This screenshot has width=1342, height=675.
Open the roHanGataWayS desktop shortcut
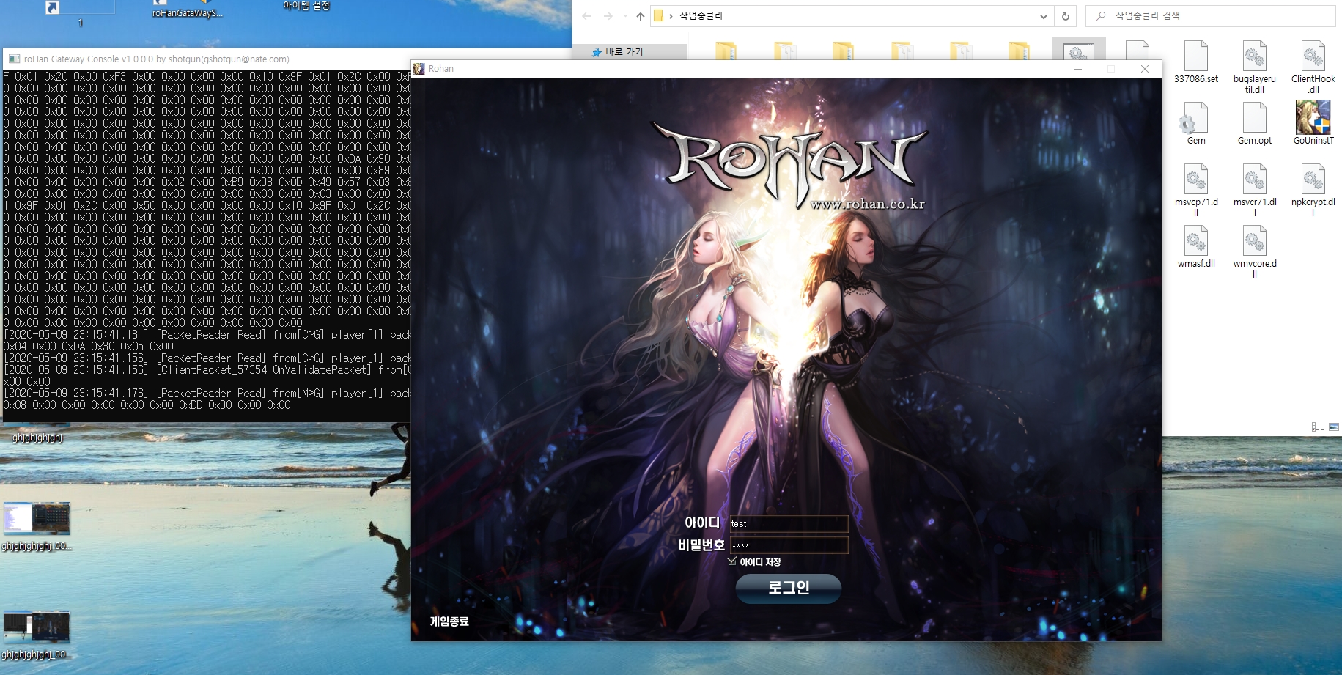click(188, 10)
